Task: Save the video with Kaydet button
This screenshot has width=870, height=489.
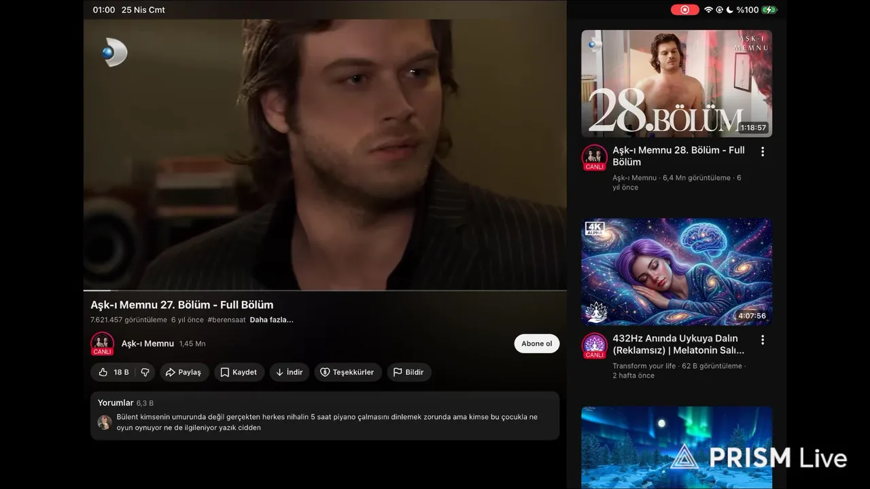Action: pyautogui.click(x=239, y=372)
